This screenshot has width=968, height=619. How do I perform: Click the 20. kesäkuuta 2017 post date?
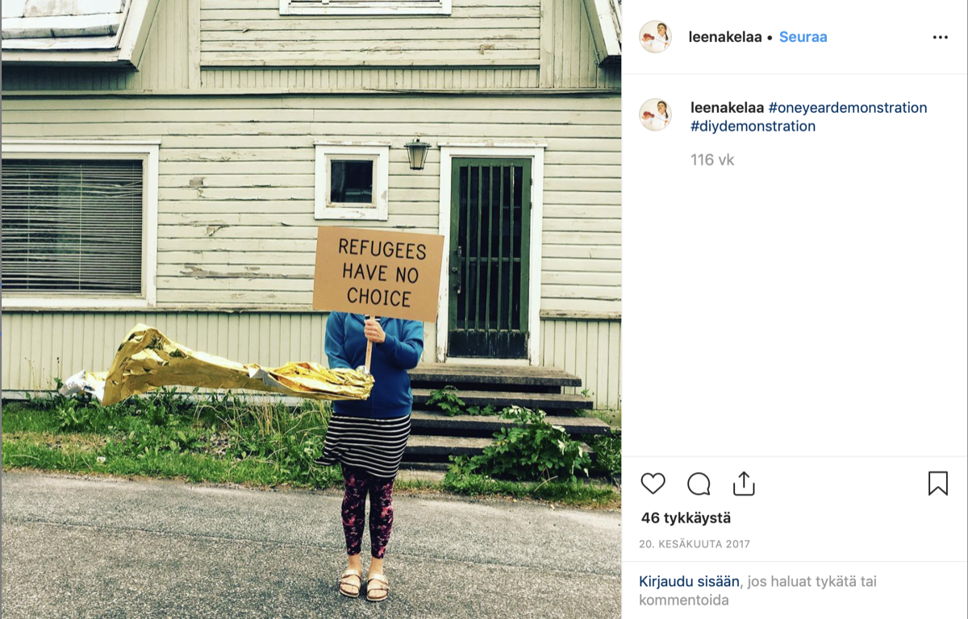point(695,544)
